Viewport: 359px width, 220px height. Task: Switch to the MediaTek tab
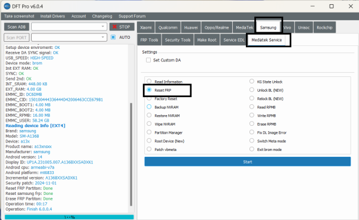point(244,27)
